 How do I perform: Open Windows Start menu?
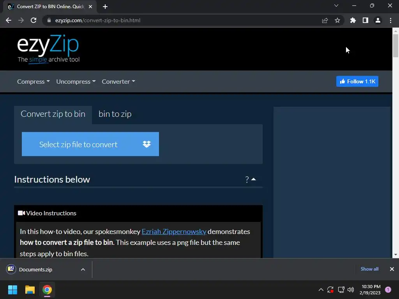[x=12, y=290]
